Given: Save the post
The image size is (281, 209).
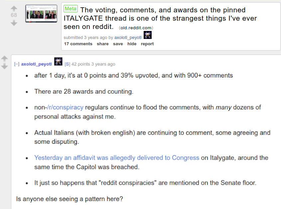Looking at the screenshot, I should coord(118,44).
